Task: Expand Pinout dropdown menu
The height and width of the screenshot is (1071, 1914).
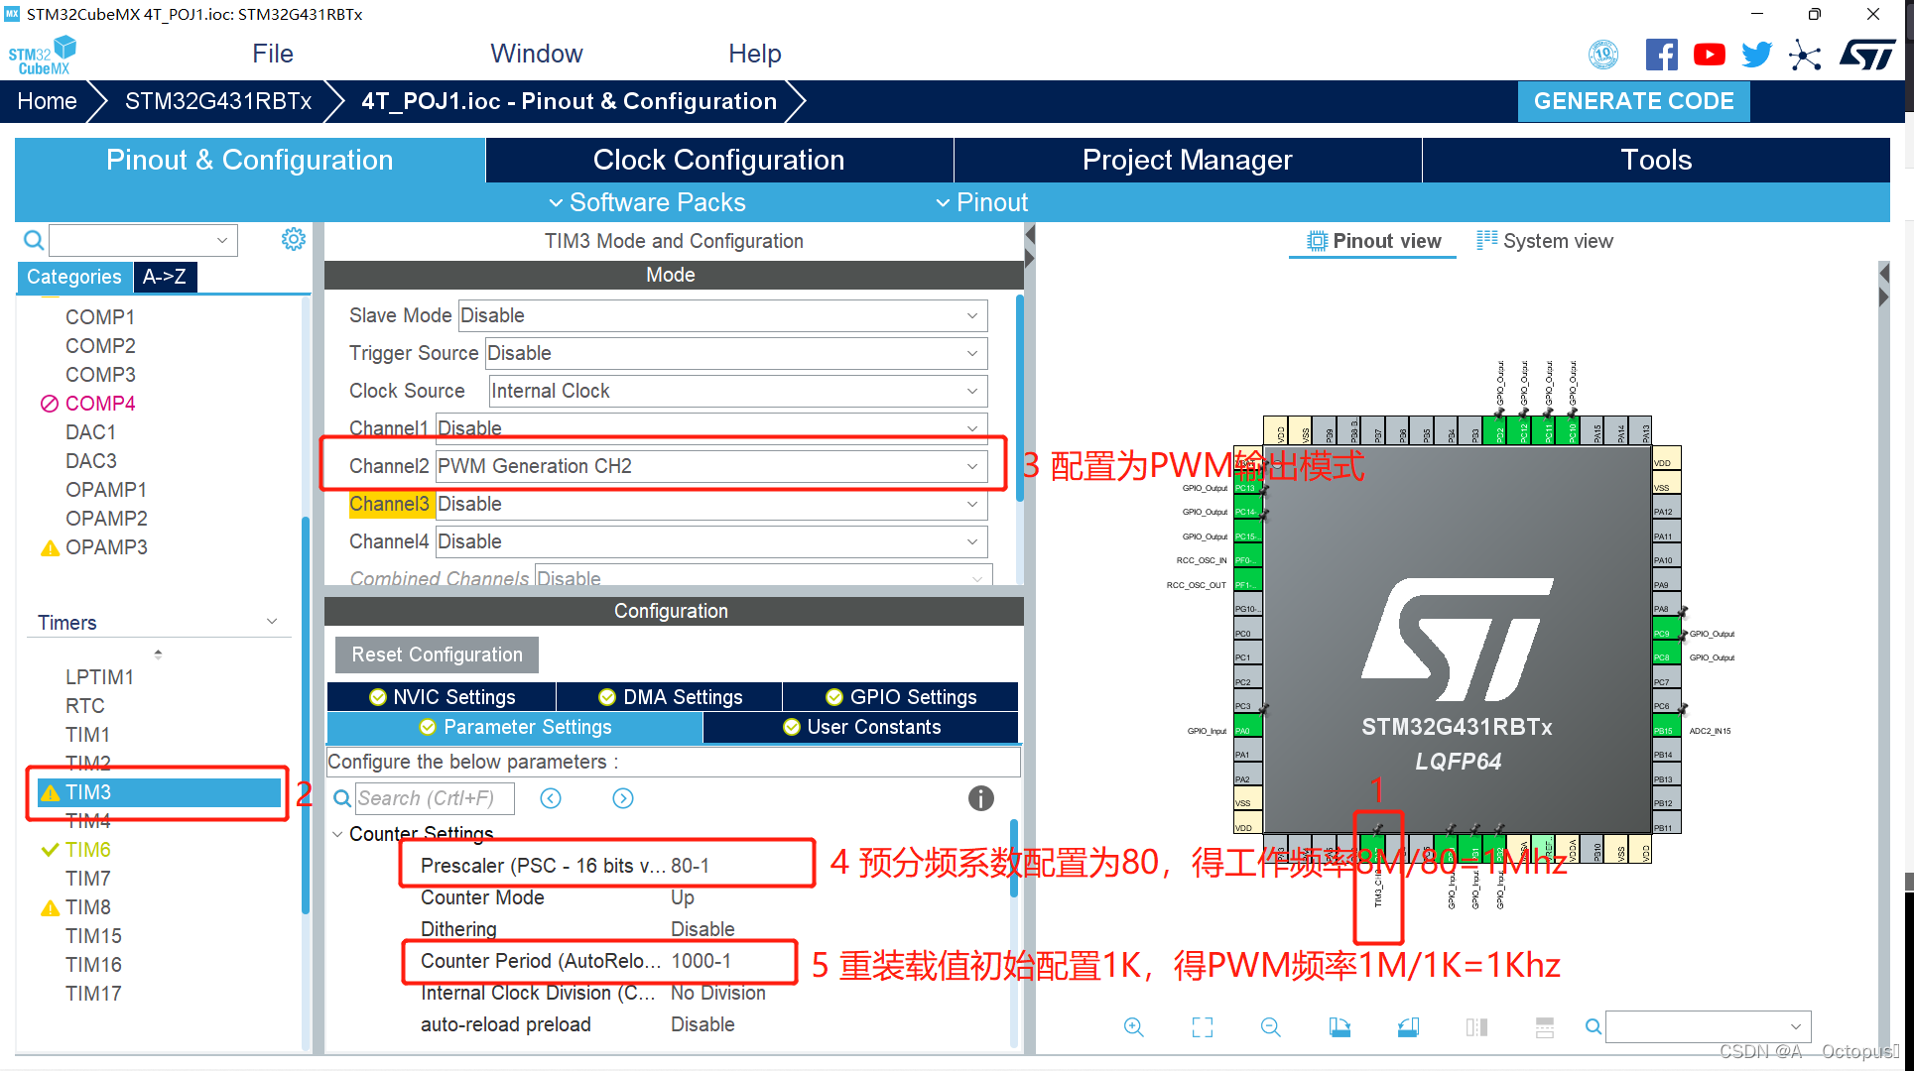Action: coord(981,202)
